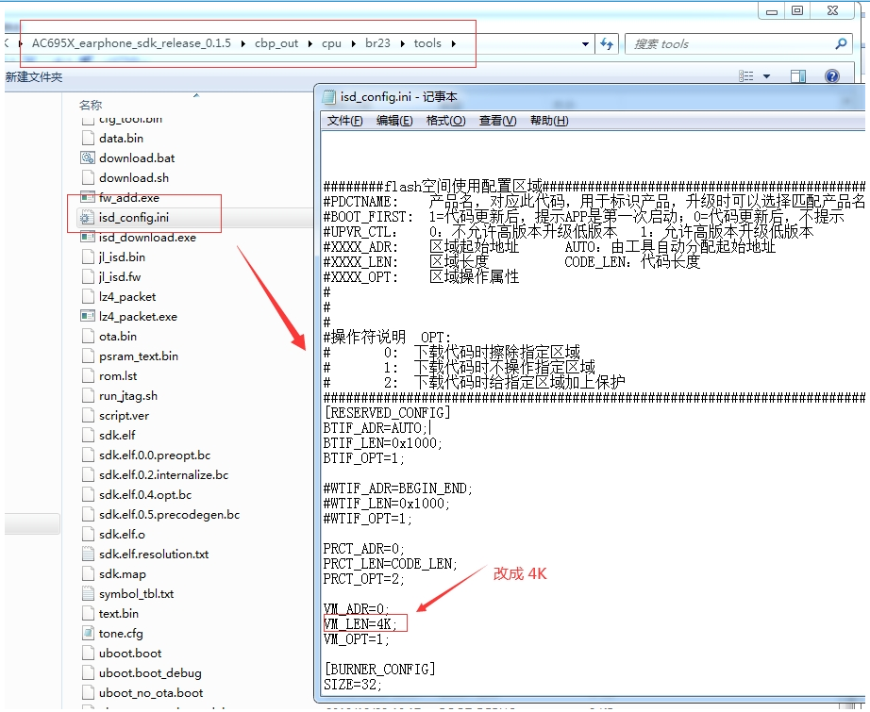Open the Explorer help icon
This screenshot has width=870, height=712.
[x=831, y=76]
